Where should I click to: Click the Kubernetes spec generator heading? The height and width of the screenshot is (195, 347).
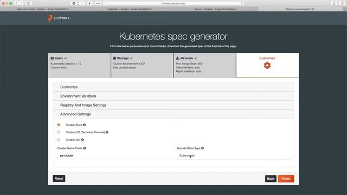(x=173, y=36)
